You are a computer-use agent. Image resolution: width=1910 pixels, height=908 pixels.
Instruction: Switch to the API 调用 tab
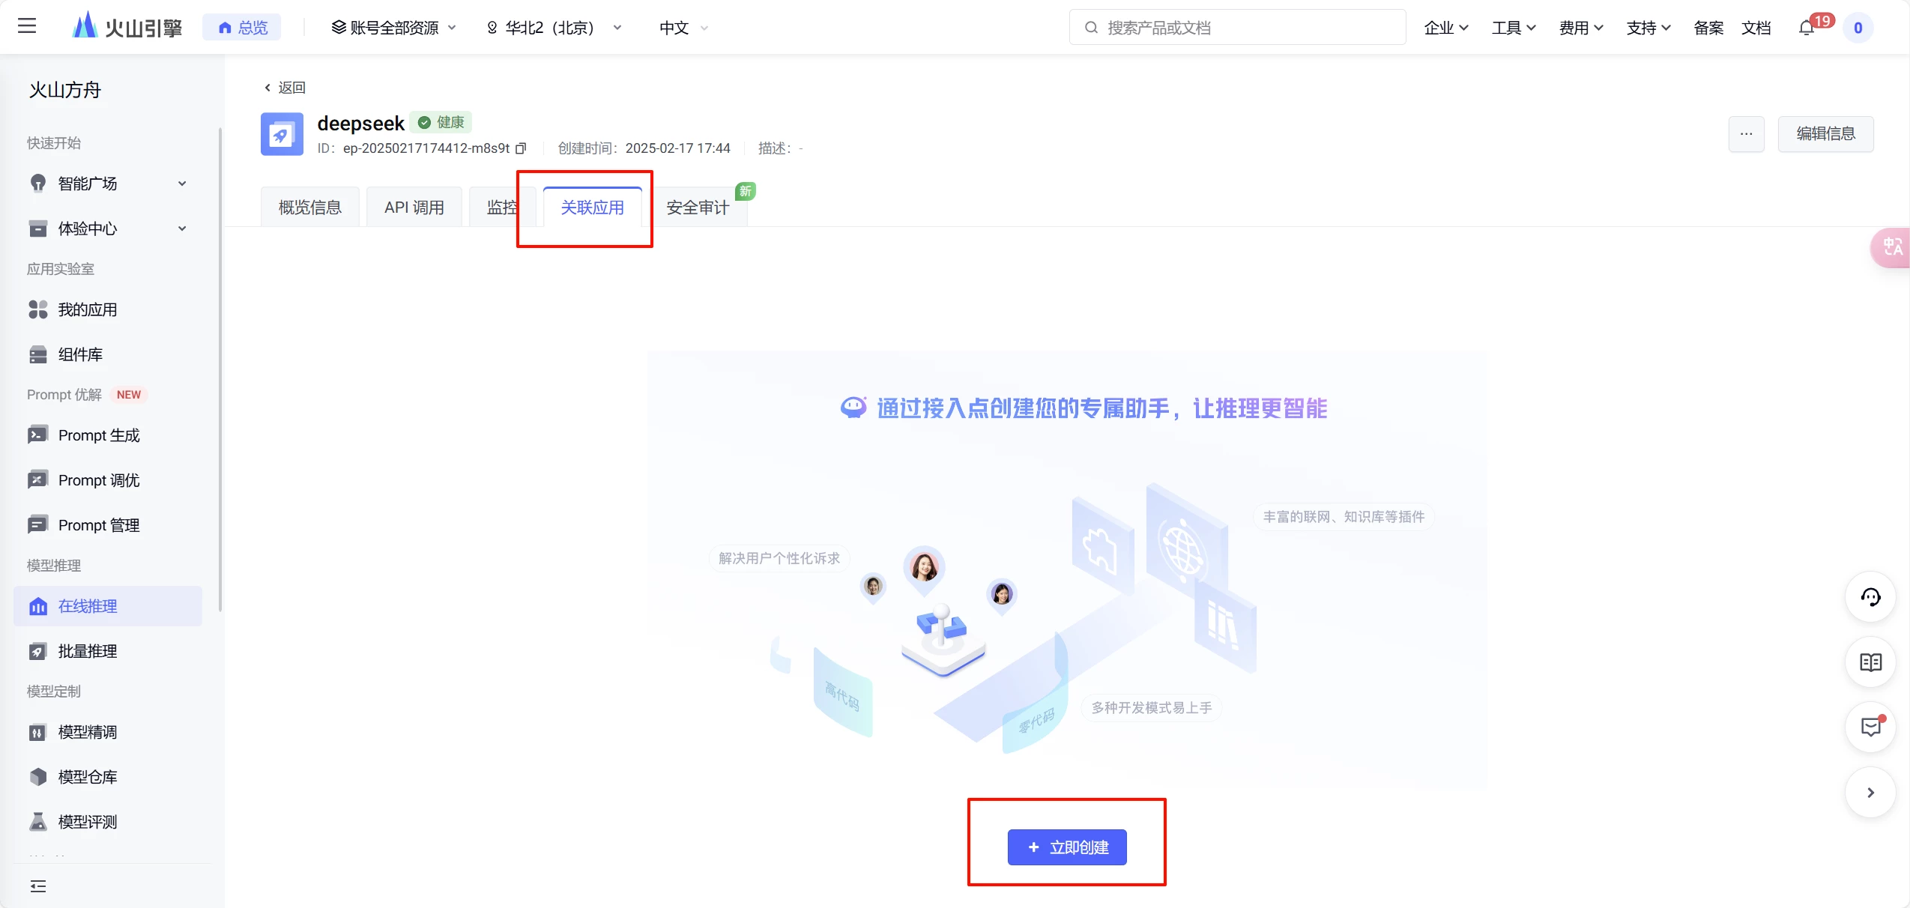pyautogui.click(x=414, y=208)
